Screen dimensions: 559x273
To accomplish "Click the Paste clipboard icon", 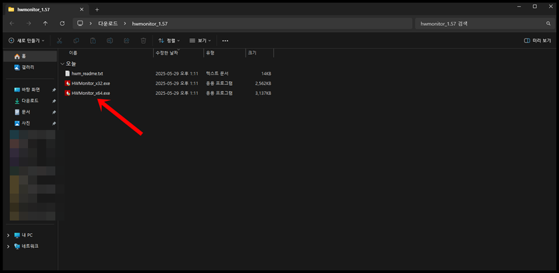I will (93, 41).
